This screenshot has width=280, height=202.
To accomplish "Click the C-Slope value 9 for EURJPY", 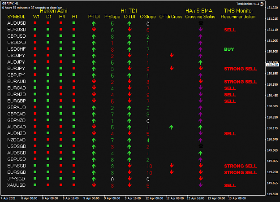I will 148,69.
